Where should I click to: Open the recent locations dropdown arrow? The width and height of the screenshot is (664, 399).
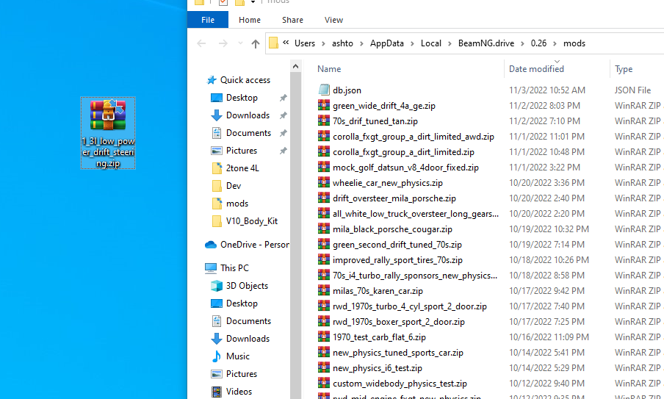pos(240,43)
